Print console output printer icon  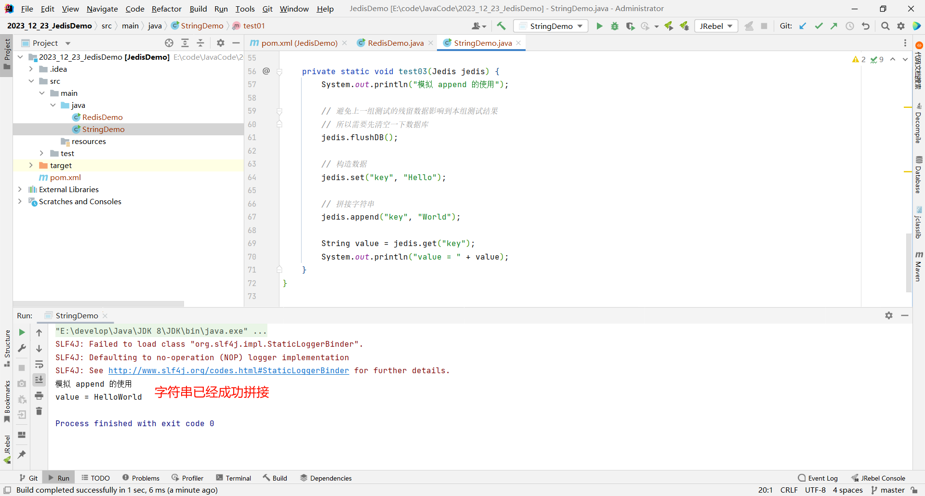click(39, 396)
